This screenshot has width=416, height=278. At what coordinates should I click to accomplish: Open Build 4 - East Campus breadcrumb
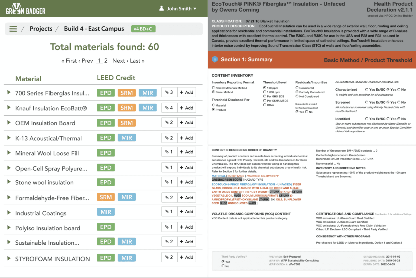coord(94,29)
